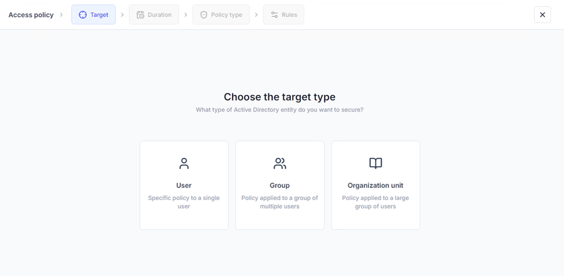This screenshot has height=276, width=564.
Task: Click the calendar-clock icon for Duration
Action: [x=140, y=15]
